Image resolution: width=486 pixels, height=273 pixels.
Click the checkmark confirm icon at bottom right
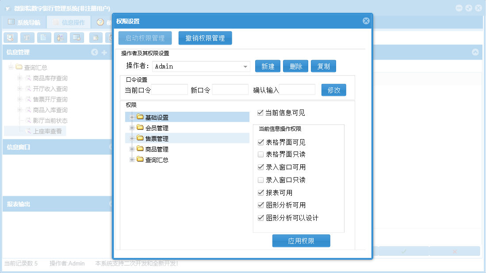(404, 251)
